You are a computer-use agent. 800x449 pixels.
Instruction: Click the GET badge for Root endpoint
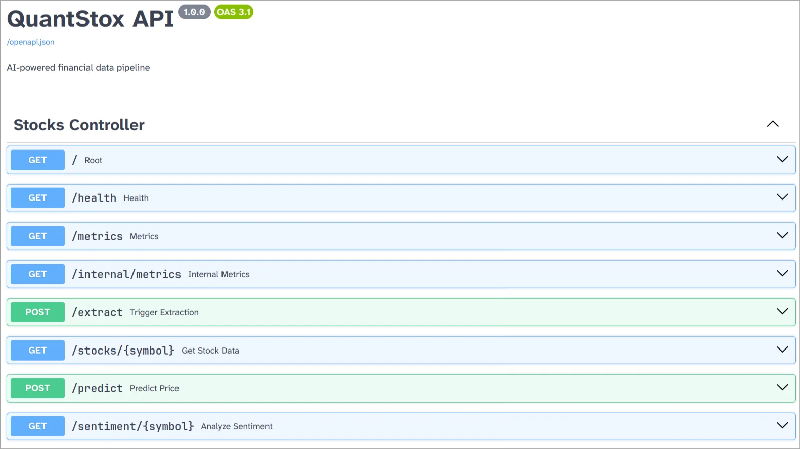click(37, 160)
